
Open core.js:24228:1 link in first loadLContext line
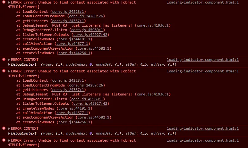68,12
